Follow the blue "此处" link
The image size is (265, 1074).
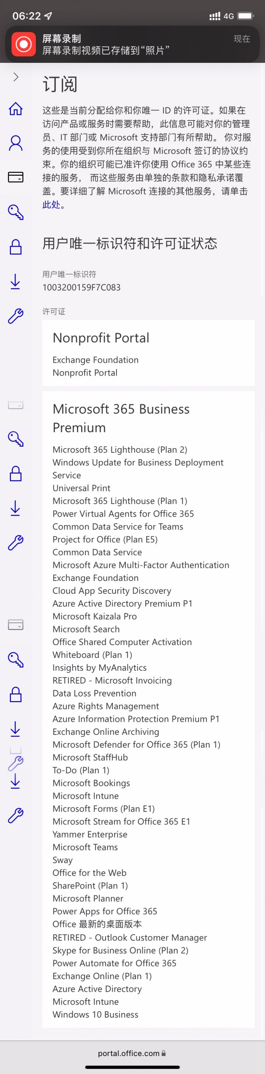pos(51,205)
